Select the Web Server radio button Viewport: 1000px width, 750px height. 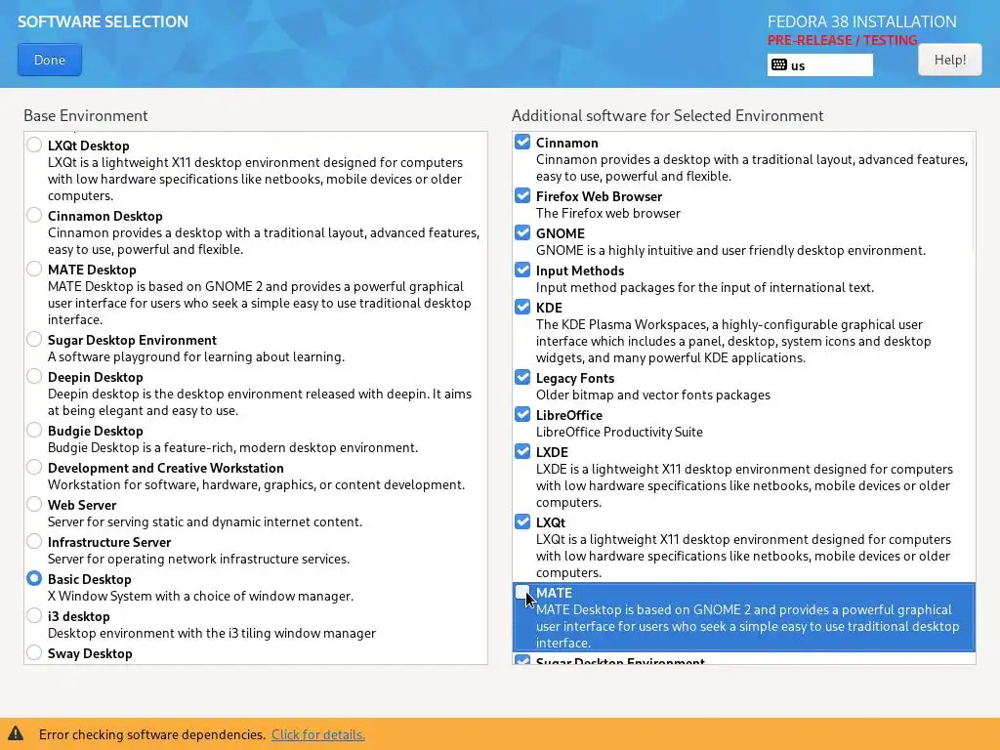(x=34, y=504)
